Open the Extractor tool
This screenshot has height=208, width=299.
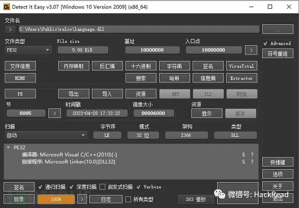pos(242,78)
